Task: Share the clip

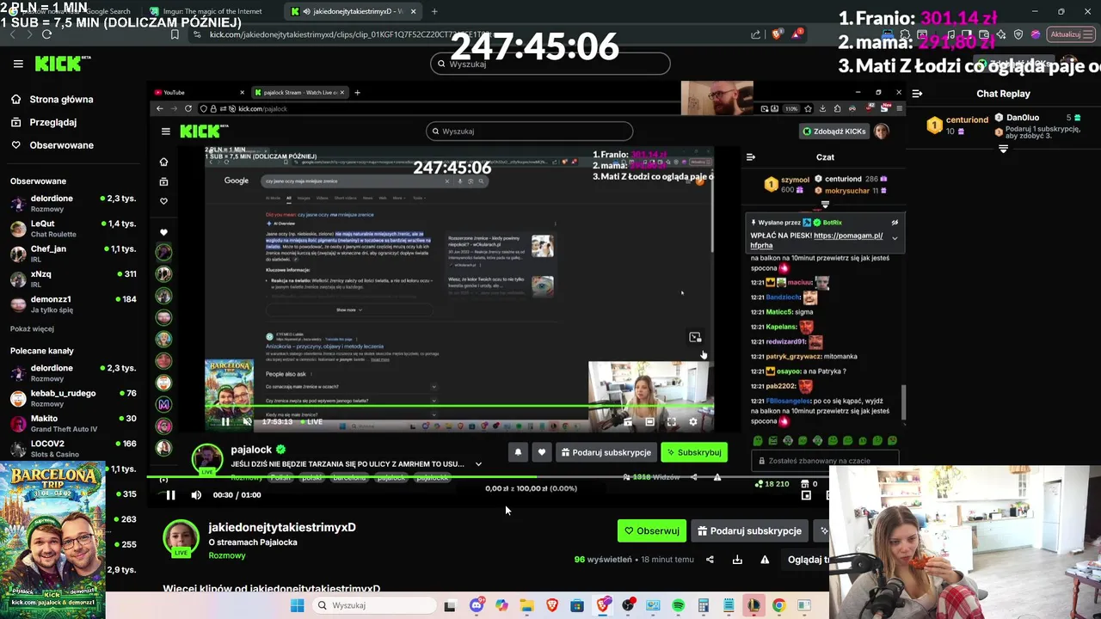Action: 710,560
